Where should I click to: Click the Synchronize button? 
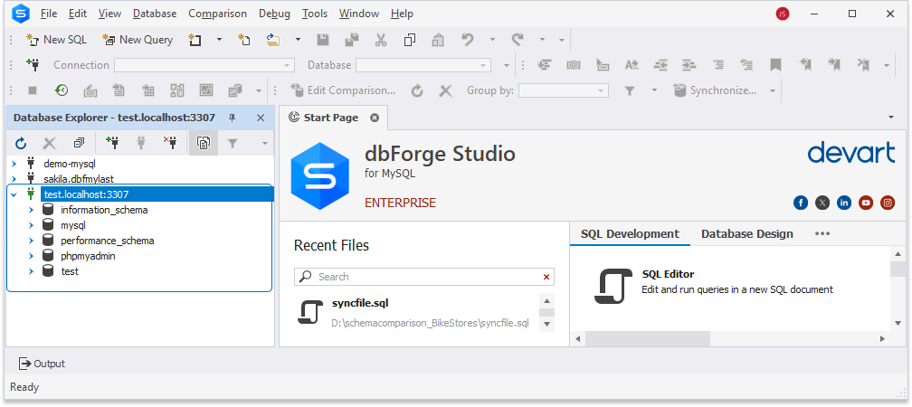click(x=715, y=90)
